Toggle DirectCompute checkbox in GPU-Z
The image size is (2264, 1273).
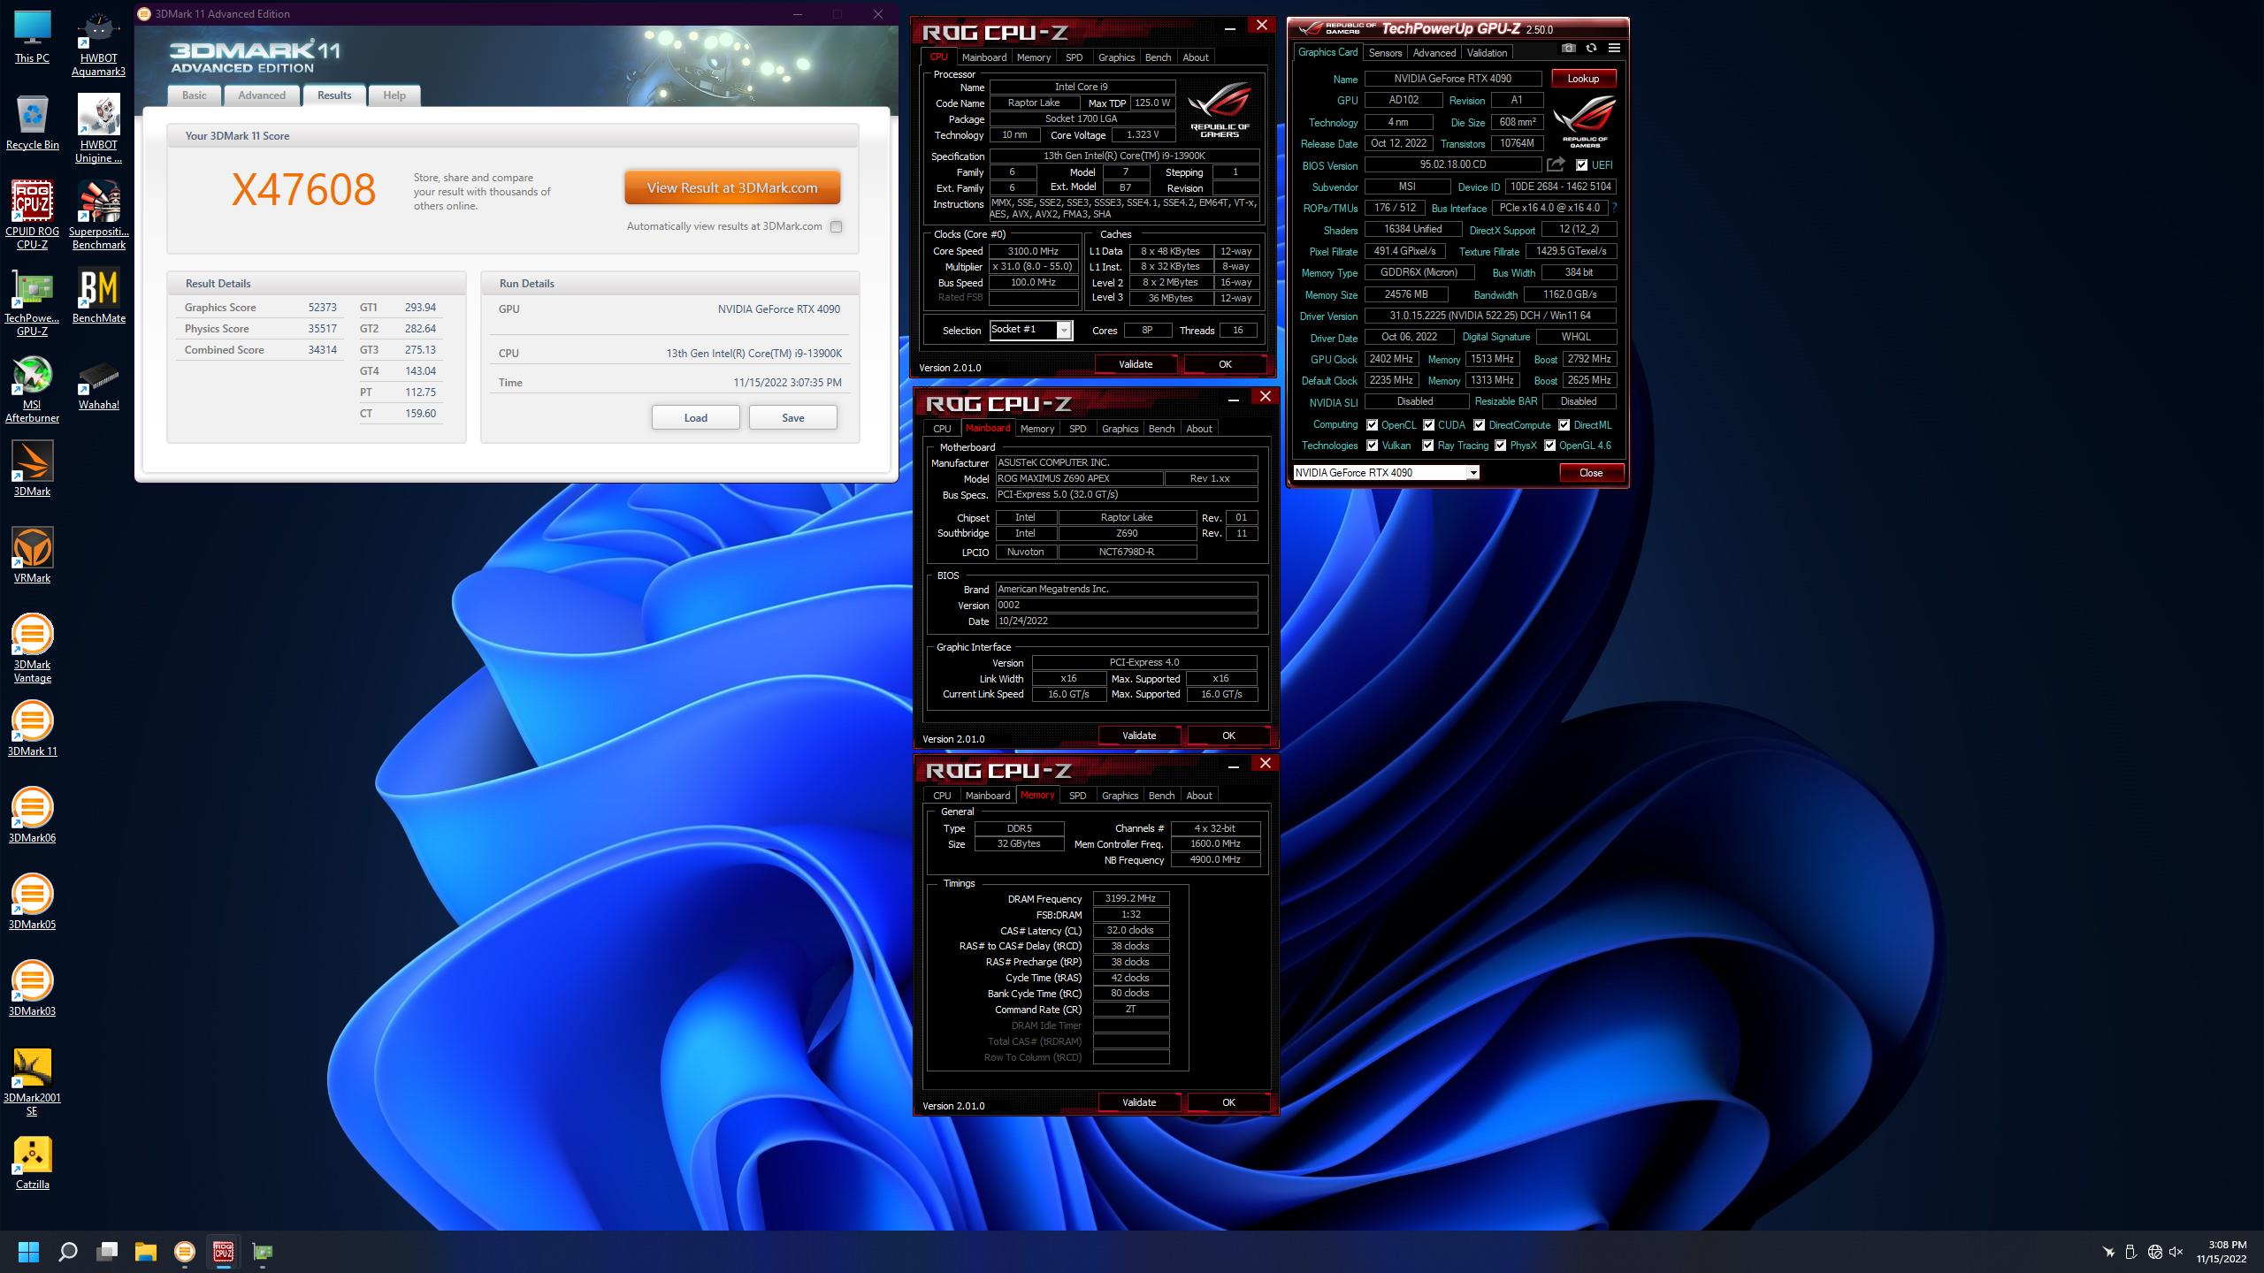(x=1479, y=425)
